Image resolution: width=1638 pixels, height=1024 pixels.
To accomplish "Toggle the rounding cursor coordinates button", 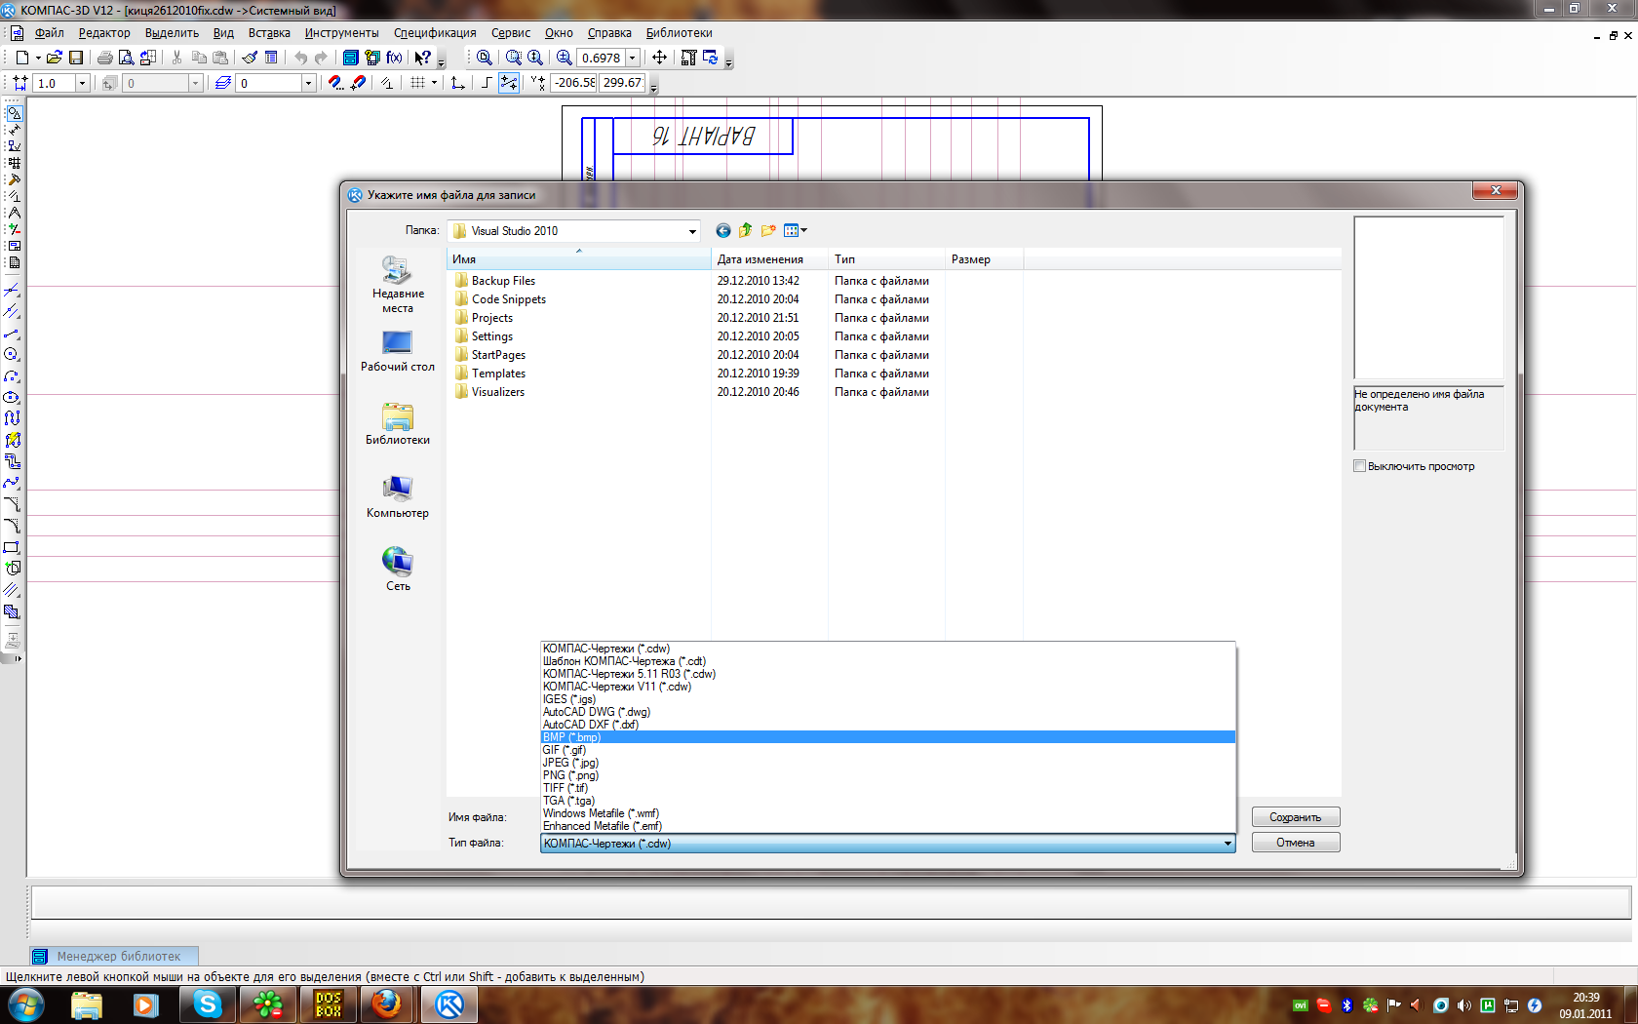I will [509, 83].
